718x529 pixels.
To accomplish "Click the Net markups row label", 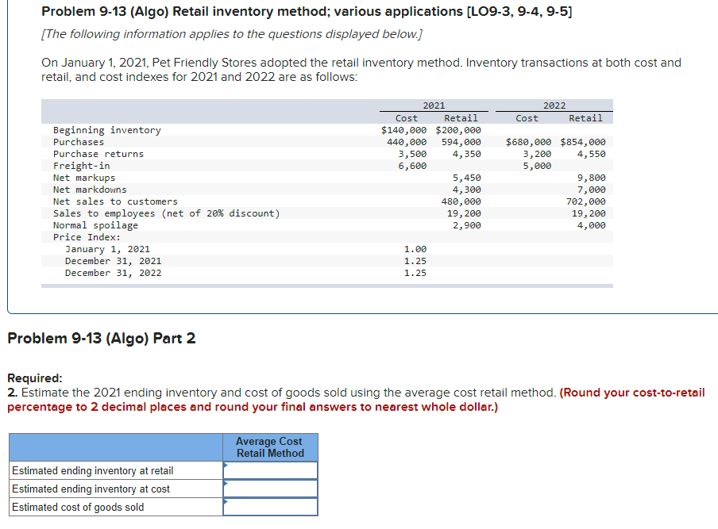I will [x=84, y=178].
